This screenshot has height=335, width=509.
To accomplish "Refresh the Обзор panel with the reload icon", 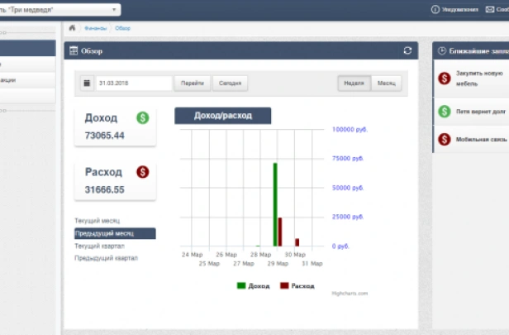I will 407,50.
